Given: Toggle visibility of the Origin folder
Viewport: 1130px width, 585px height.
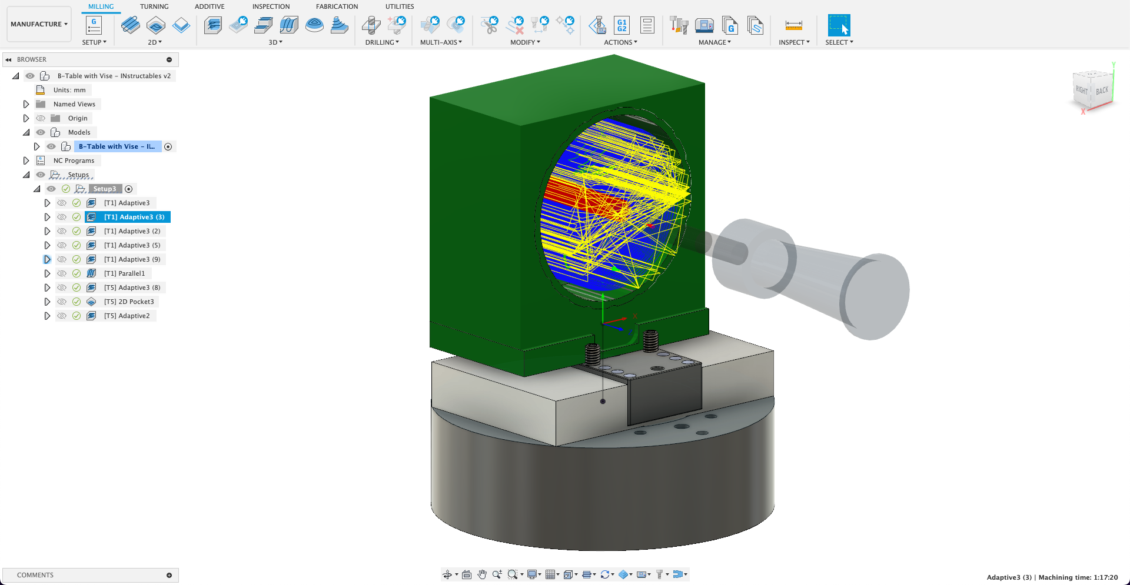Looking at the screenshot, I should pos(41,118).
